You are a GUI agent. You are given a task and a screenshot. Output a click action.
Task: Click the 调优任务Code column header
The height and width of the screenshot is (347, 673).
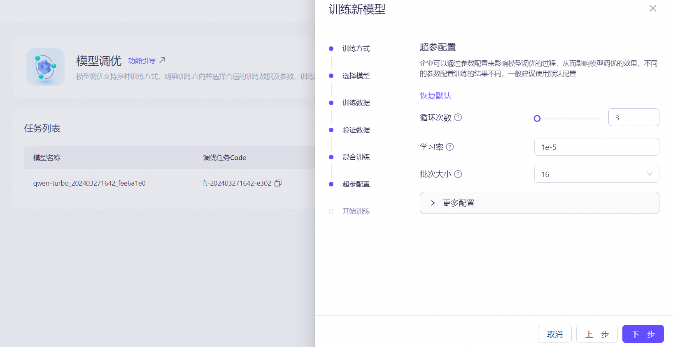tap(224, 158)
